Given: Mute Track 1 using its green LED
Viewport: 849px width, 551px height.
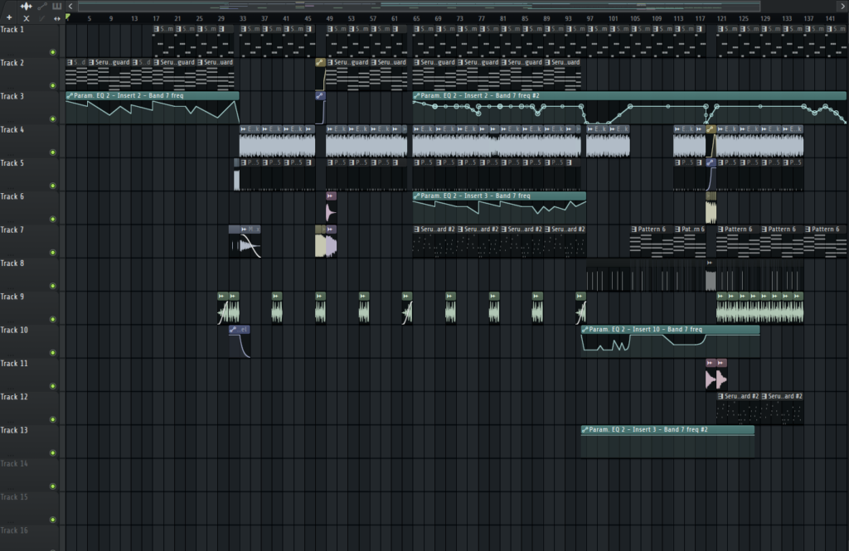Looking at the screenshot, I should click(x=52, y=52).
